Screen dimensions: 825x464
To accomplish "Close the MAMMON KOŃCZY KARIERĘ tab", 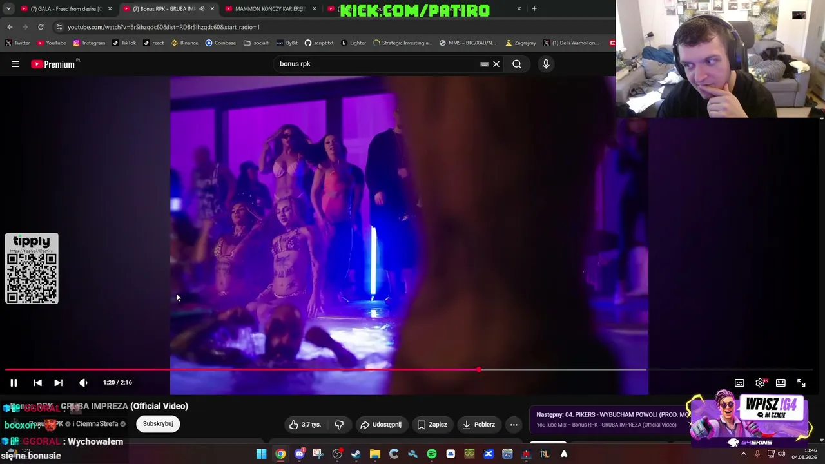I will pos(315,9).
